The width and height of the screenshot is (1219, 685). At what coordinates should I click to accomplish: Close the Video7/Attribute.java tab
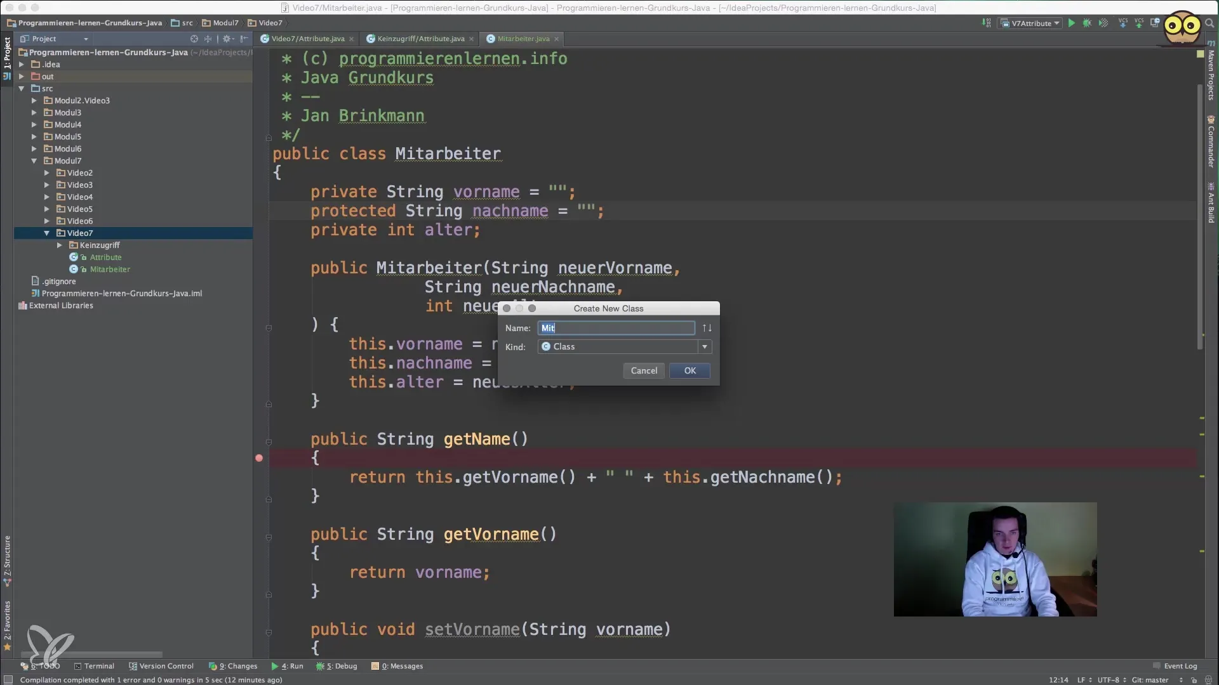[351, 39]
